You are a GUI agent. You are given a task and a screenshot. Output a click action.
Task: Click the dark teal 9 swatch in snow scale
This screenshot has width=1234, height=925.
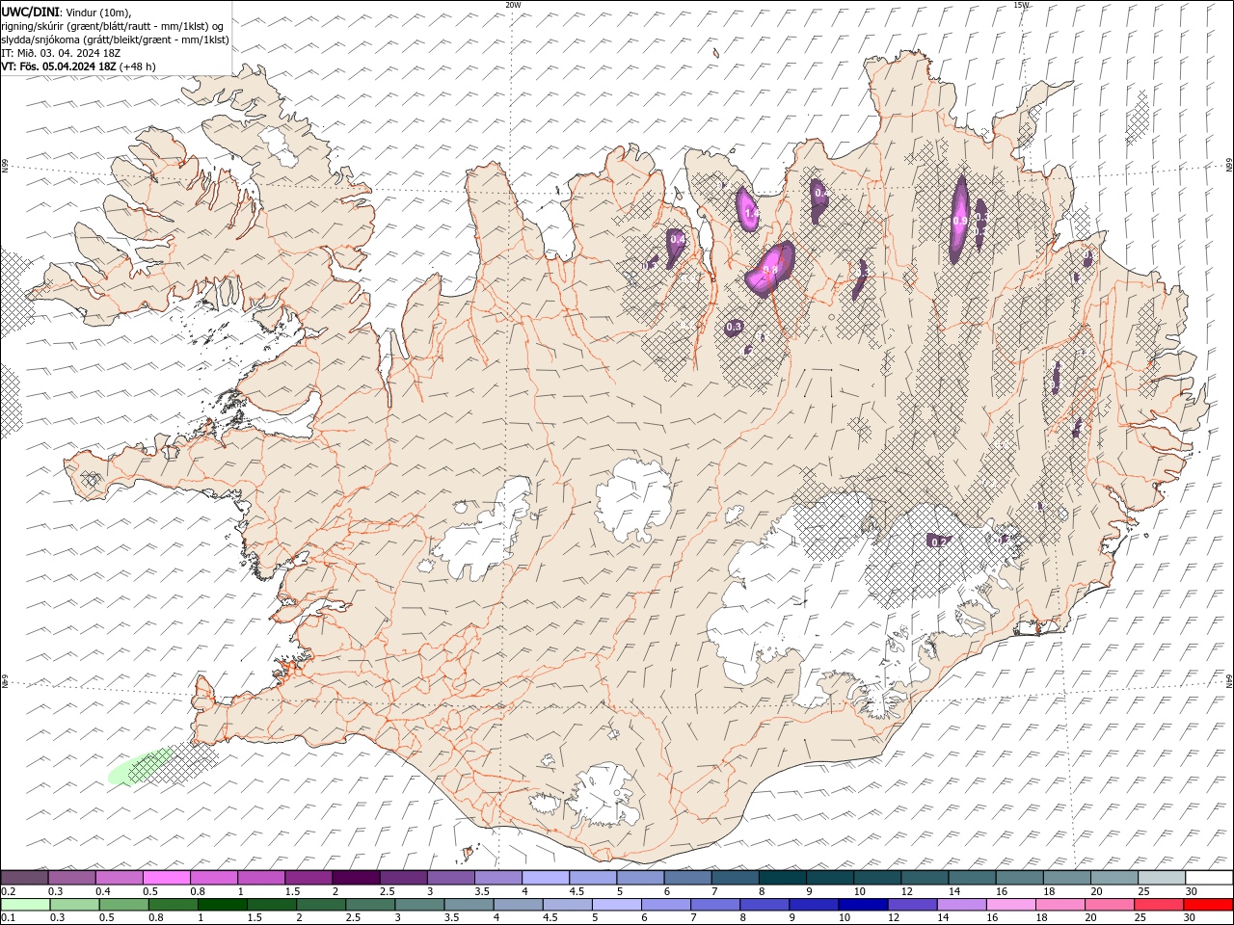tap(829, 878)
